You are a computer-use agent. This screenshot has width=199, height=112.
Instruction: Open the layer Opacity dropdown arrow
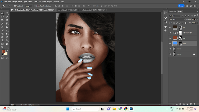pos(197,19)
